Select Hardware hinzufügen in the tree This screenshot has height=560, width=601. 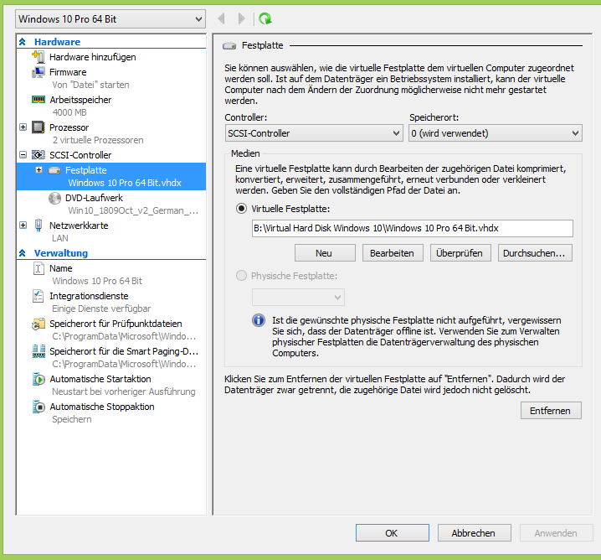(92, 57)
